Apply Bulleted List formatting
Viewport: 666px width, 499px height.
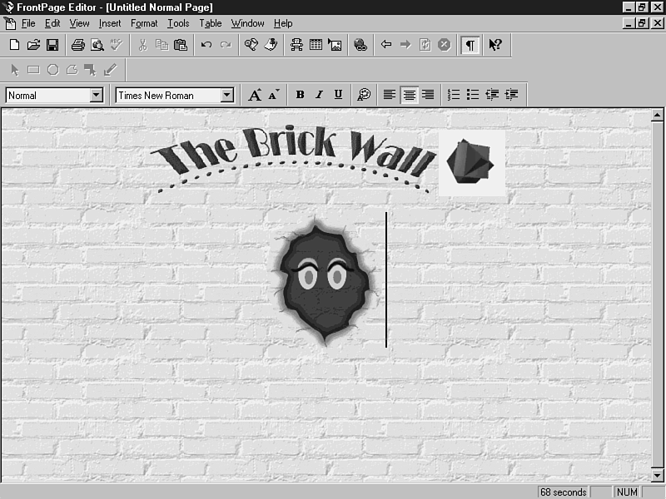click(x=473, y=95)
